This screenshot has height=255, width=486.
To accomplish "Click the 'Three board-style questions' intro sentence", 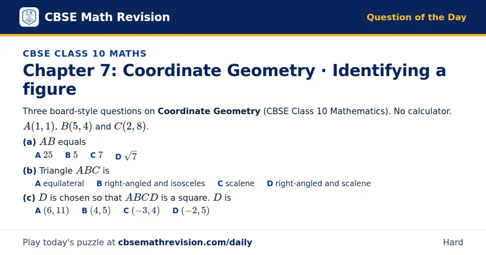I will [237, 111].
